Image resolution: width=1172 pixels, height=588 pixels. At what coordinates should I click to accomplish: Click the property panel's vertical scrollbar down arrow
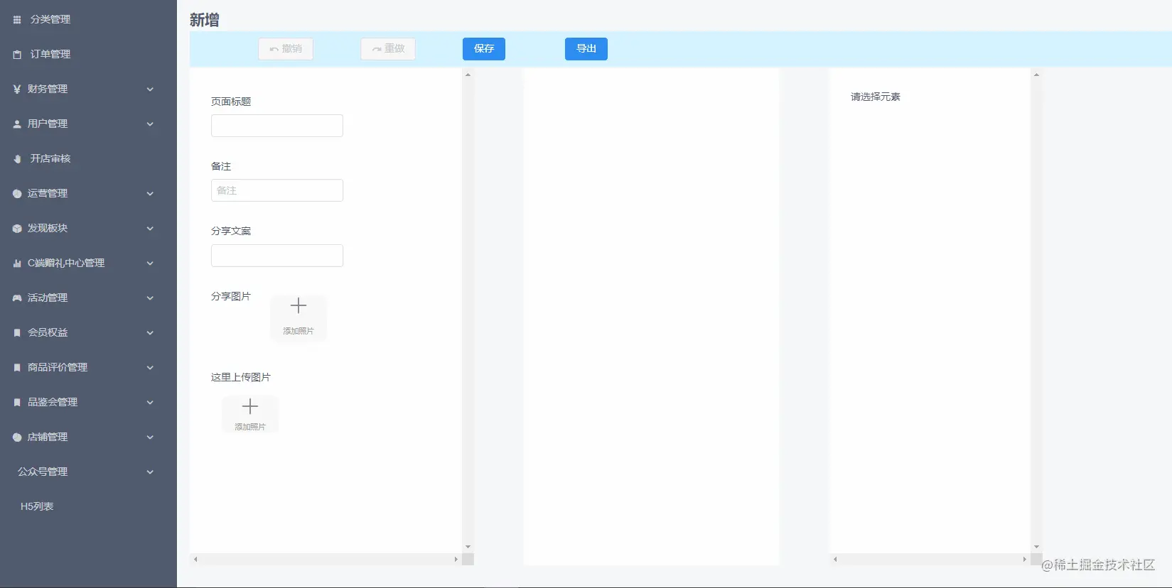click(x=1036, y=547)
